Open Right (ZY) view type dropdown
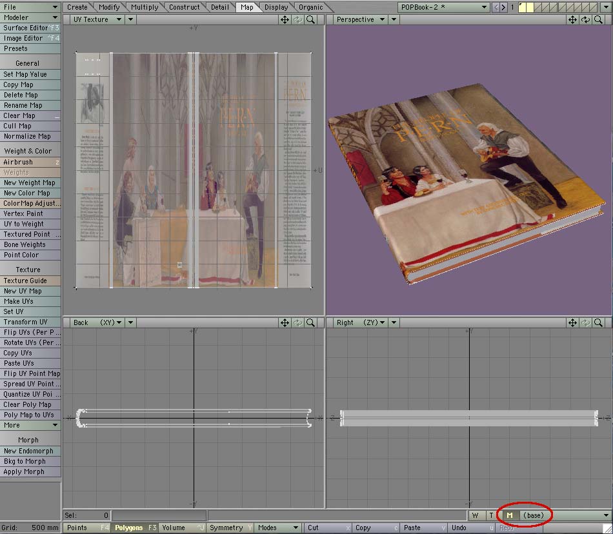The width and height of the screenshot is (613, 534). click(361, 322)
